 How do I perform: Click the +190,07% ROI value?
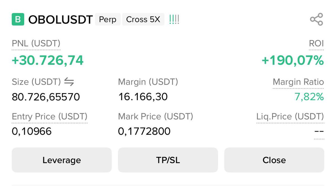[293, 60]
